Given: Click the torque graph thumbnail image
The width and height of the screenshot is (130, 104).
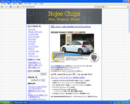Looking at the screenshot, I should tap(58, 57).
